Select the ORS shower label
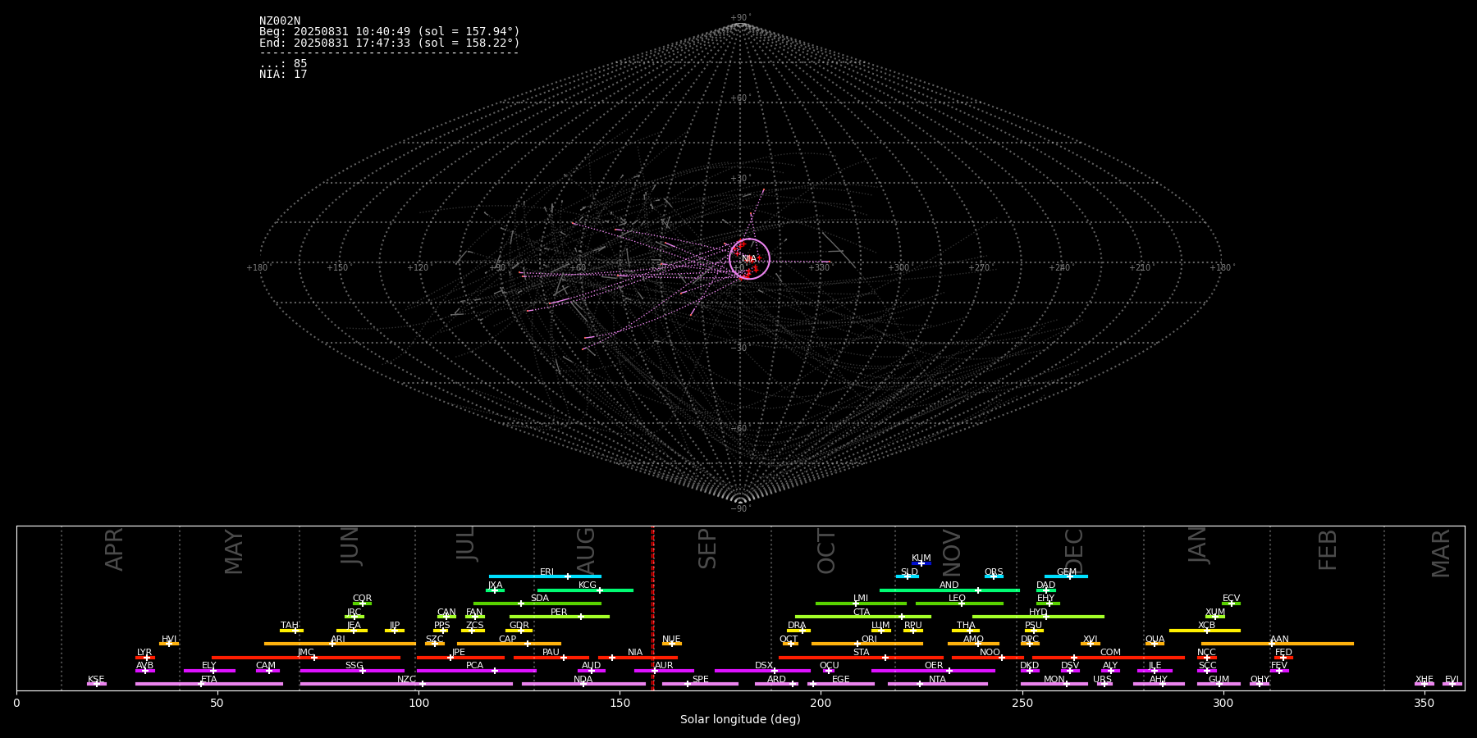 coord(994,572)
